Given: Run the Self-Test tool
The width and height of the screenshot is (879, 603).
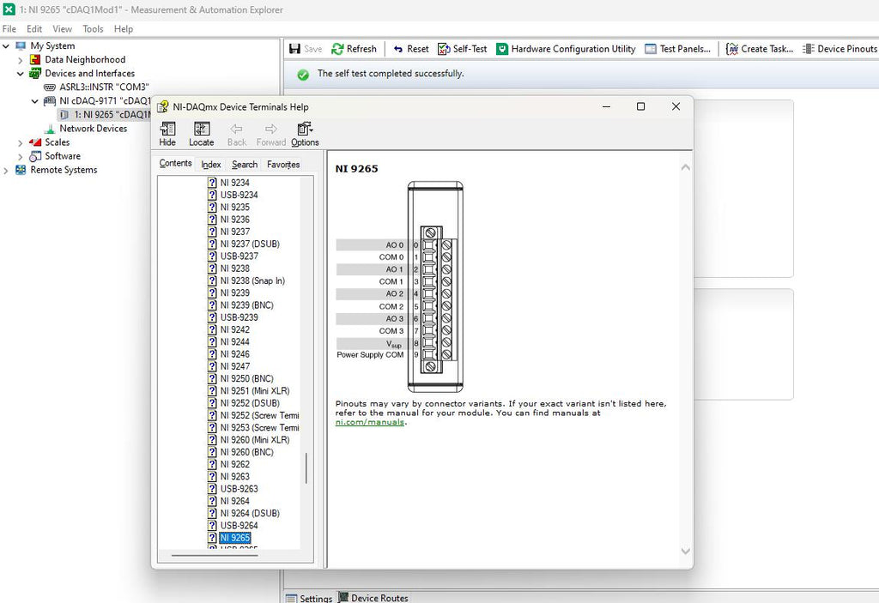Looking at the screenshot, I should (x=463, y=49).
